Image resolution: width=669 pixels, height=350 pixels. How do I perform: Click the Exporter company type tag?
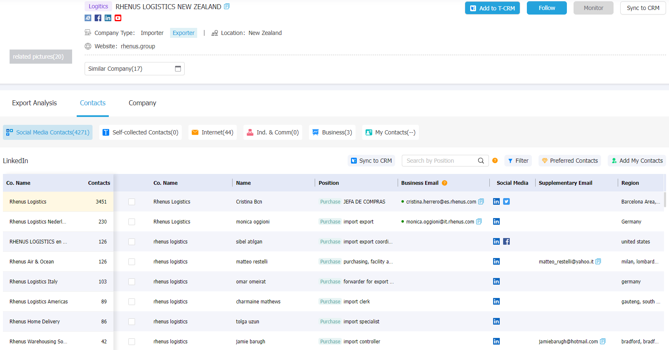(x=183, y=33)
